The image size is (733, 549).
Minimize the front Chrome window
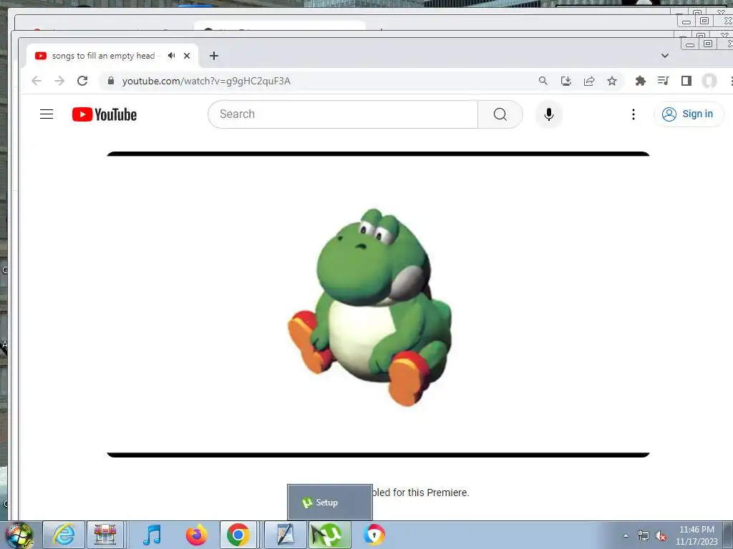689,44
